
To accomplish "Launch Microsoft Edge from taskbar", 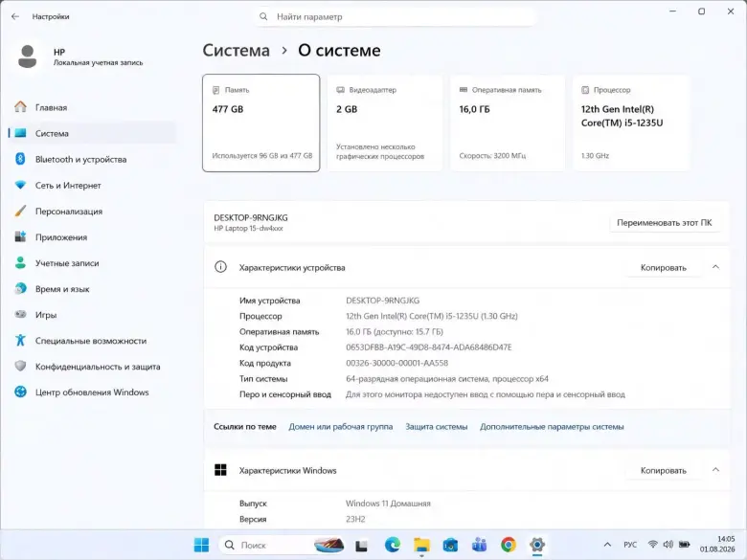I will pyautogui.click(x=393, y=545).
